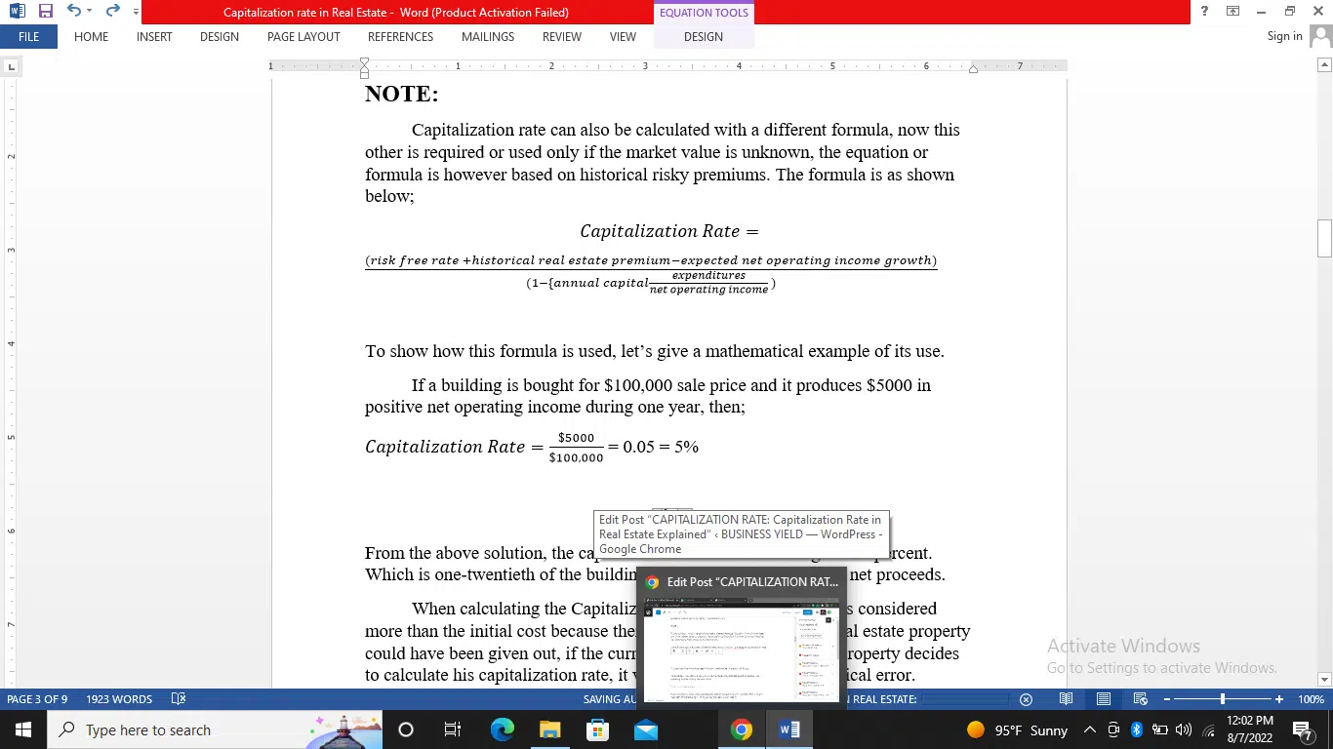This screenshot has width=1333, height=749.
Task: Click the Redo arrow icon
Action: (x=113, y=12)
